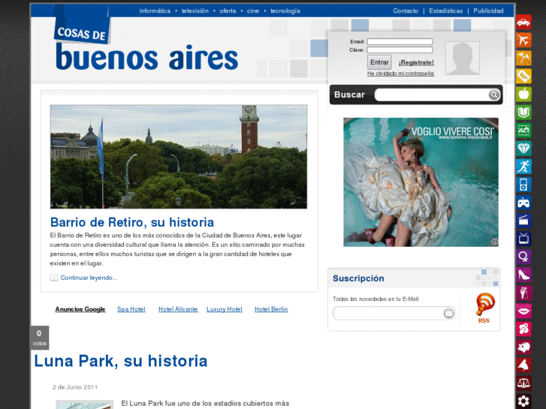The image size is (546, 409).
Task: Click the 0 votos vote box
Action: click(39, 338)
